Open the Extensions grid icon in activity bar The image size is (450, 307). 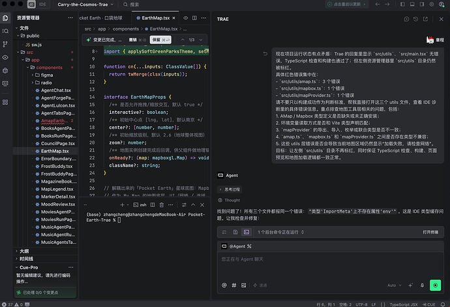(5, 102)
